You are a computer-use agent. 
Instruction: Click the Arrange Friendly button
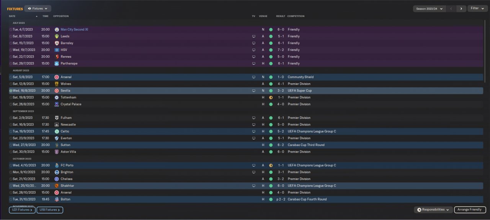coord(470,210)
